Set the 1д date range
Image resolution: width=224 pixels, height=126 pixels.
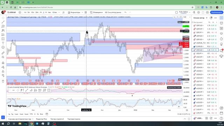pyautogui.click(x=9, y=114)
